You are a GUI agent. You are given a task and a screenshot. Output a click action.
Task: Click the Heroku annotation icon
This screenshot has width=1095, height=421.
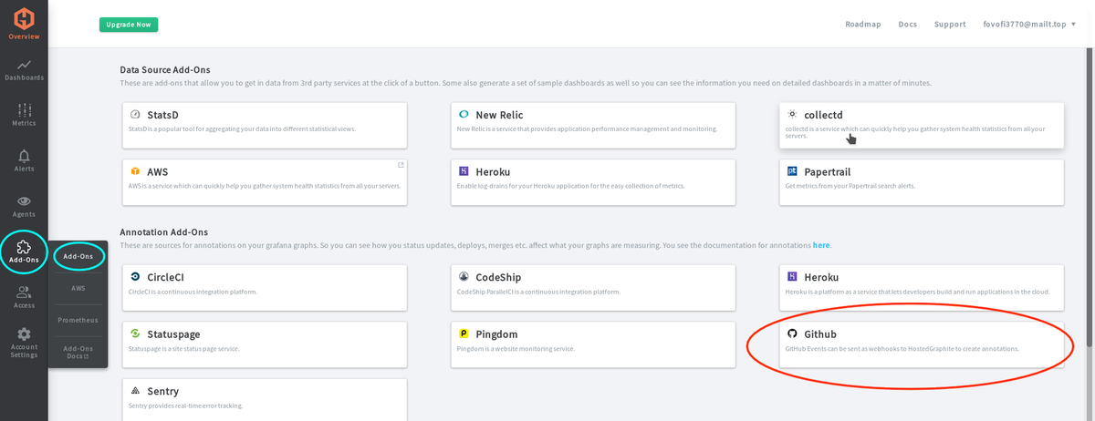[x=792, y=277]
